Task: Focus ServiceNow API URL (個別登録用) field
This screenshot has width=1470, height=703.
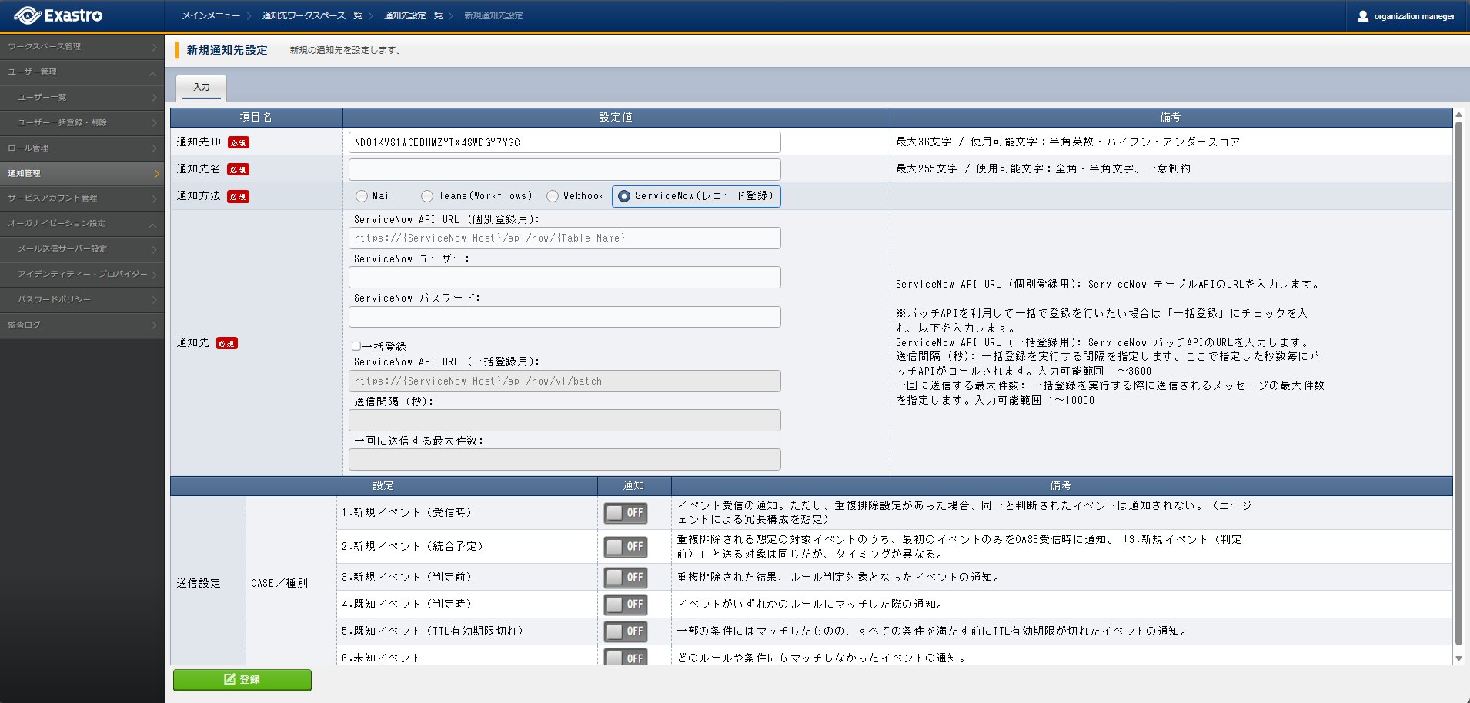Action: point(565,238)
